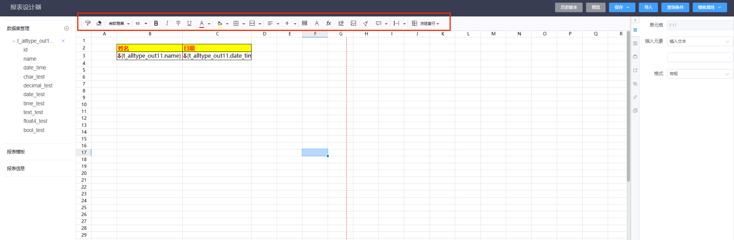
Task: Select the text_test field
Action: pos(33,112)
